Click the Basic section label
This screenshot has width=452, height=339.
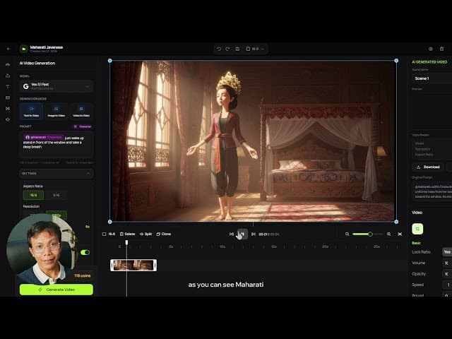[416, 243]
